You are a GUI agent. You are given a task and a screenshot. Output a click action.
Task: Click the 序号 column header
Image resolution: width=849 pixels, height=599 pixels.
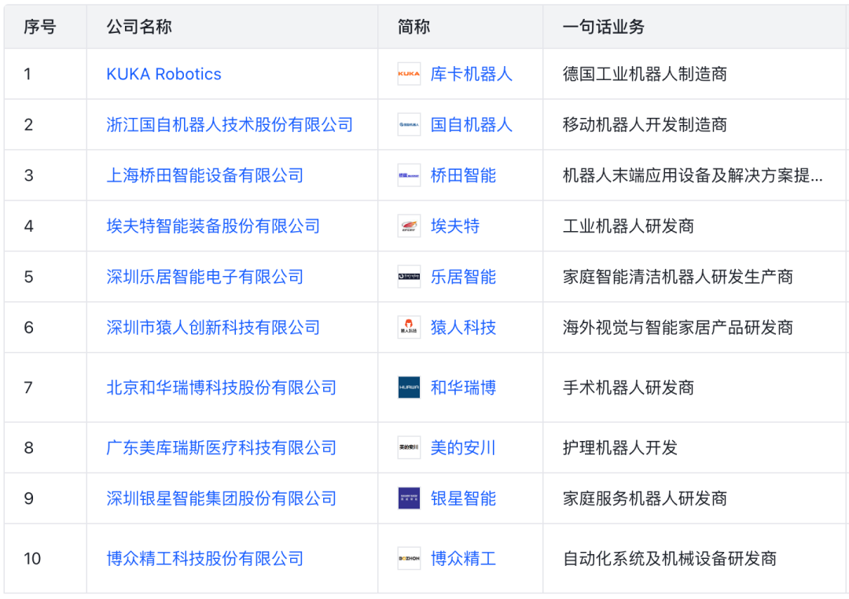coord(46,27)
